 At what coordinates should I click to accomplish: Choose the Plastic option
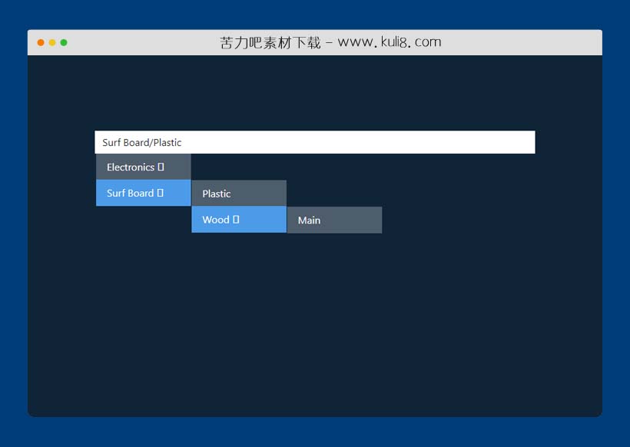click(217, 194)
